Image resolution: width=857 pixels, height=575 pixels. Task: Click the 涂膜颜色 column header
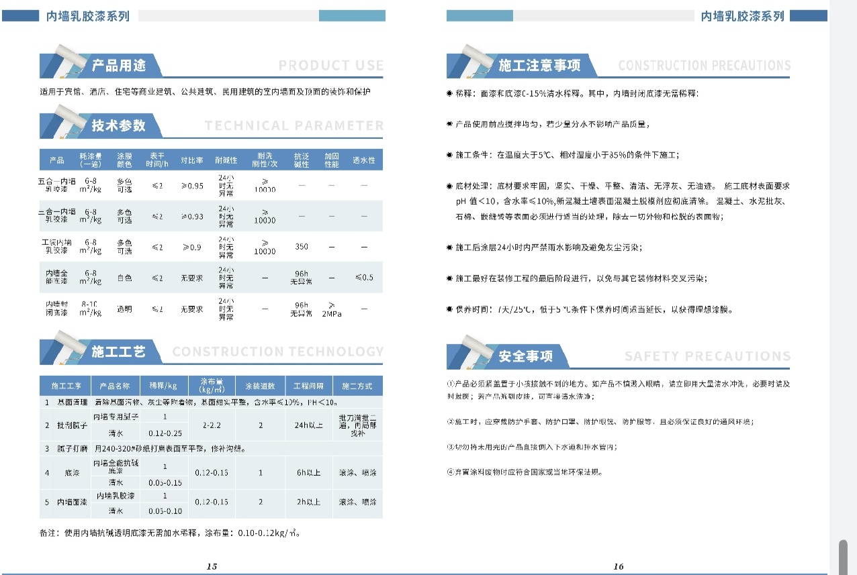tap(125, 160)
